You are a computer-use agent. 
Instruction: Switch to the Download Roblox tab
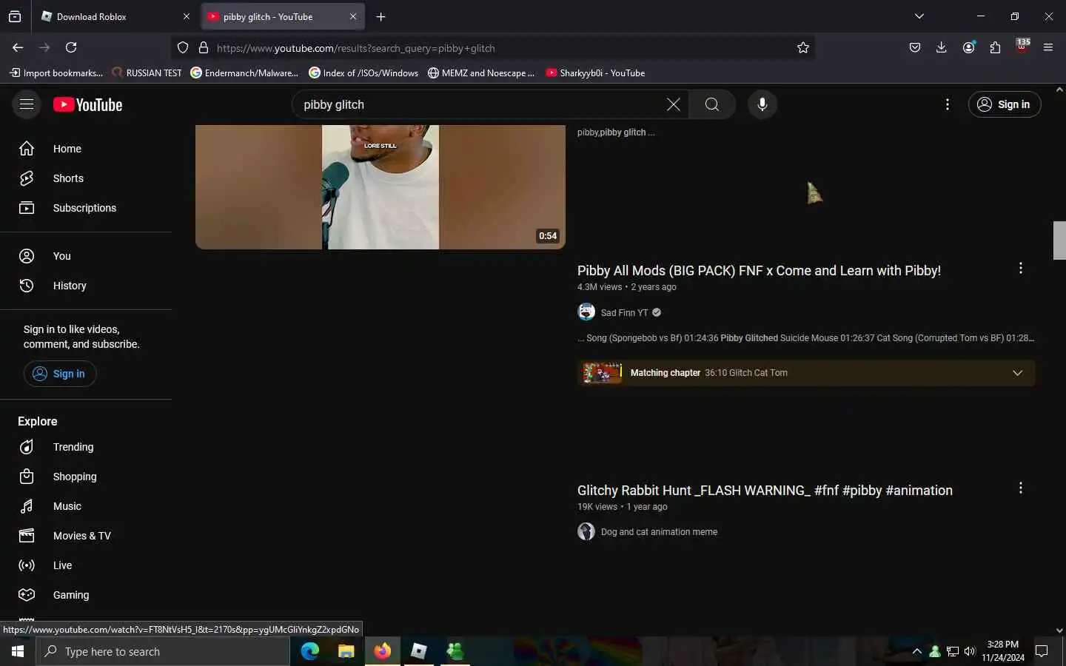pos(115,16)
